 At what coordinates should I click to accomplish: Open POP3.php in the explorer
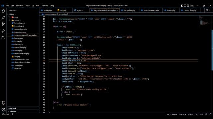23,50
